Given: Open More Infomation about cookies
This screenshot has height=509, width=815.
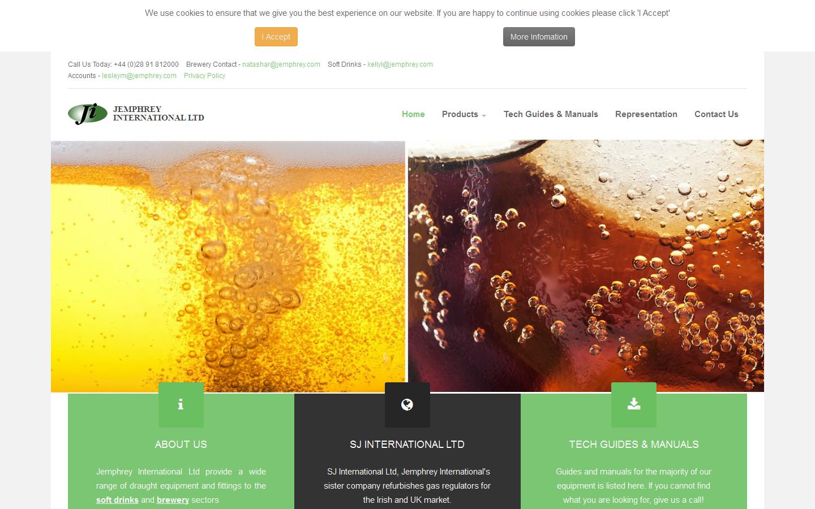Looking at the screenshot, I should coord(538,36).
